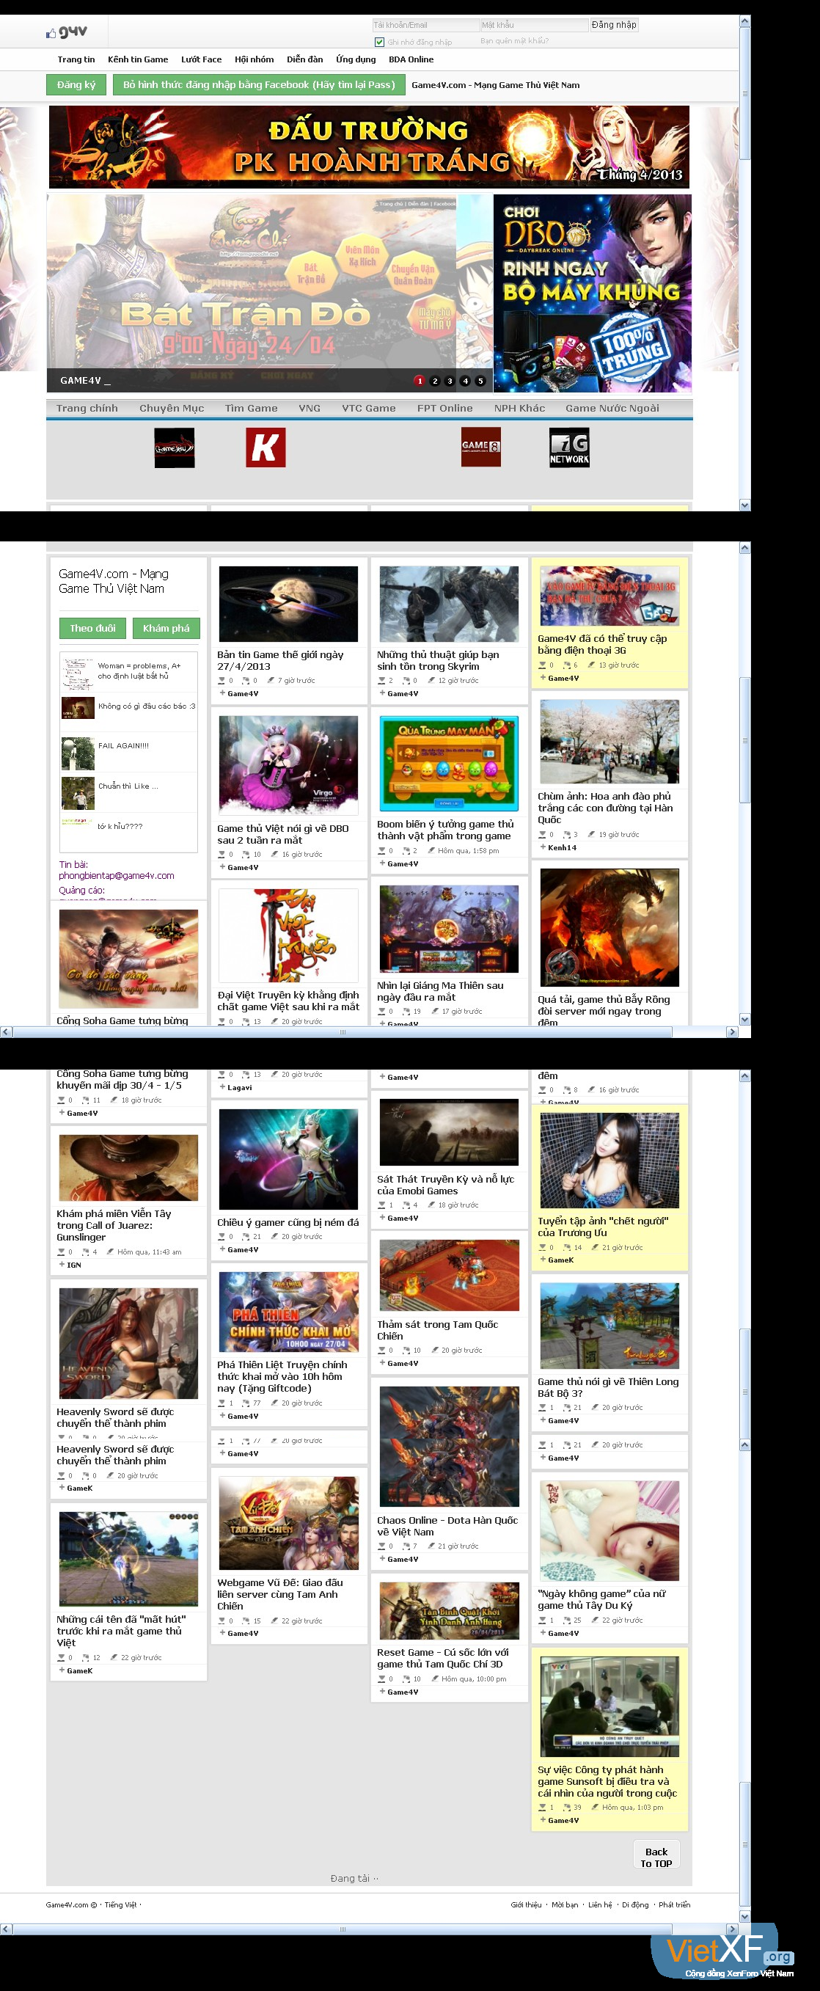This screenshot has height=1991, width=820.
Task: Select the 'Chuyên Mục' tab
Action: pos(172,408)
